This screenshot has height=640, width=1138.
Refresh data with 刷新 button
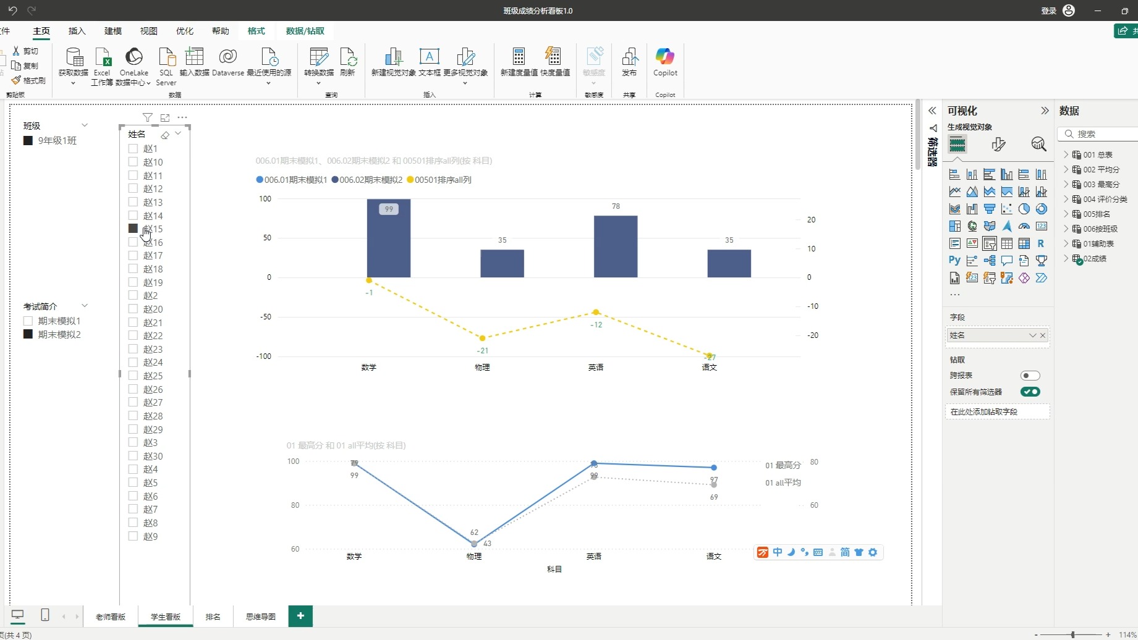[348, 62]
